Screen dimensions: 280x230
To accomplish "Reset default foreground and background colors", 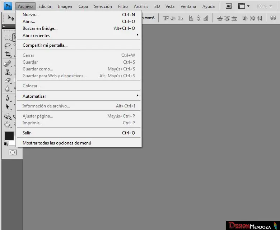I will pyautogui.click(x=5, y=144).
